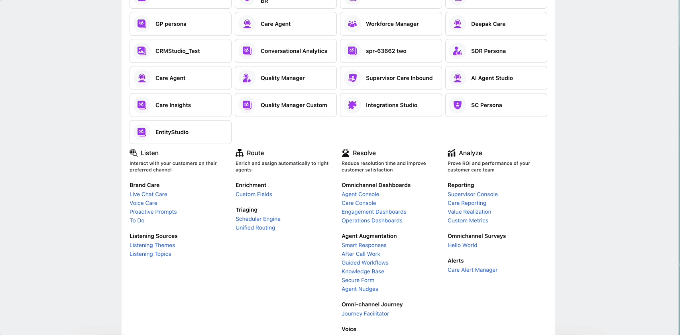Screen dimensions: 680x335
Task: View Listening Topics
Action: (x=150, y=254)
